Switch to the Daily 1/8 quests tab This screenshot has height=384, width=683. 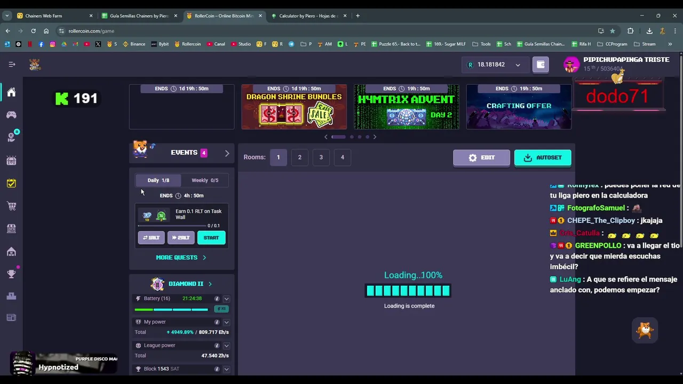coord(158,180)
